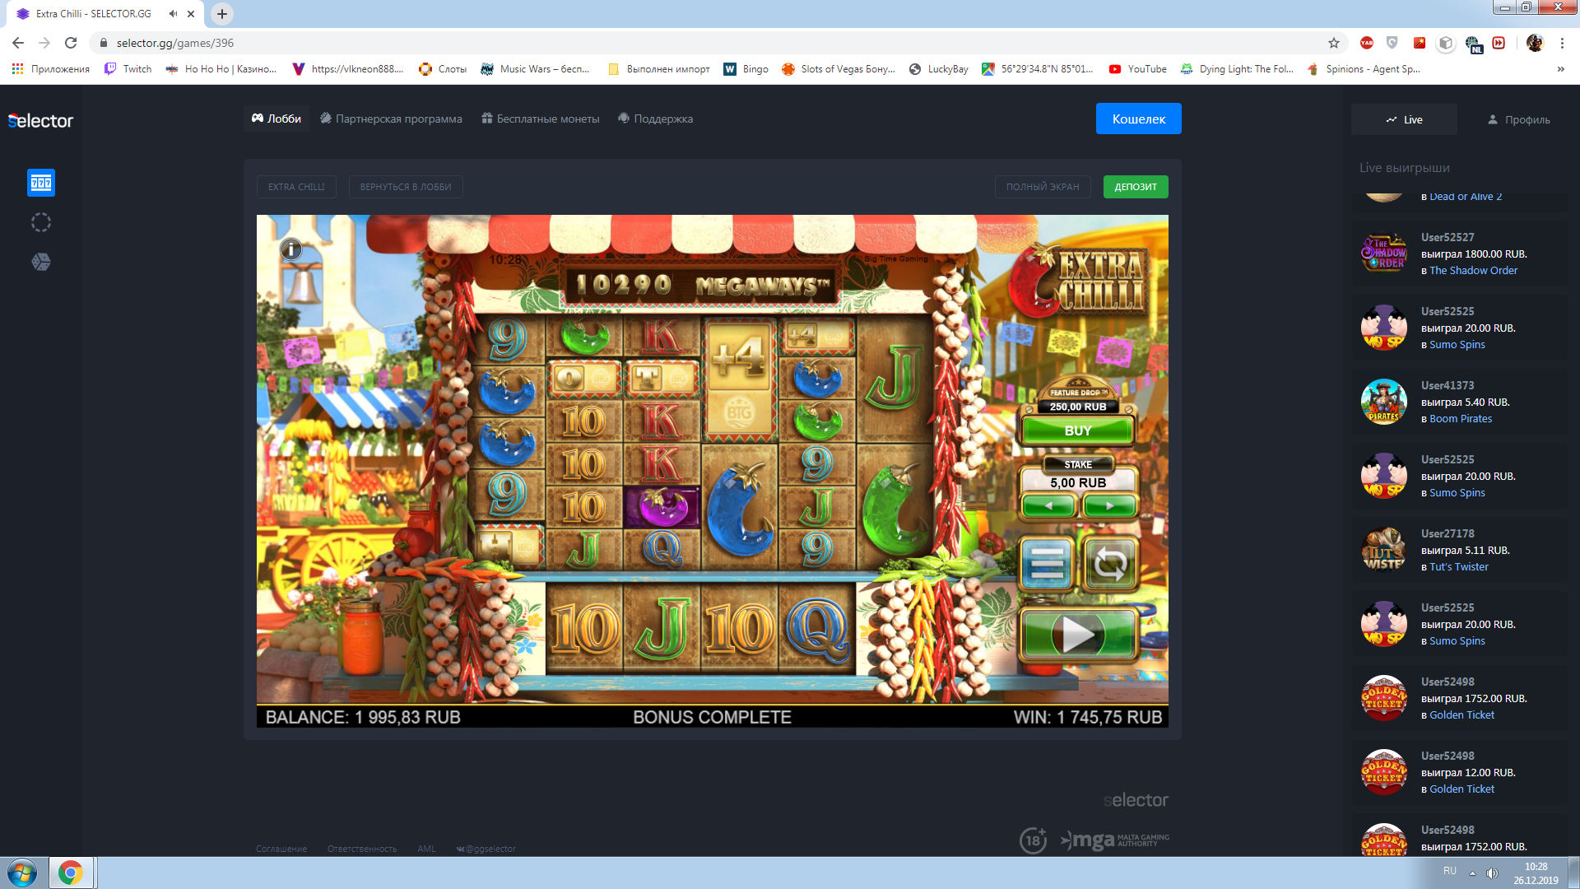1580x889 pixels.
Task: Click the autoplay circular arrows icon
Action: pos(1111,565)
